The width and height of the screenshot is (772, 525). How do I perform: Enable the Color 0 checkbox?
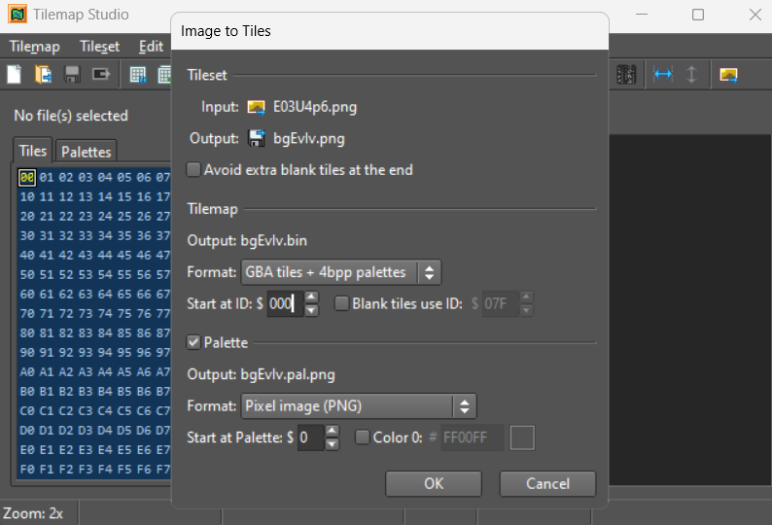(x=364, y=437)
